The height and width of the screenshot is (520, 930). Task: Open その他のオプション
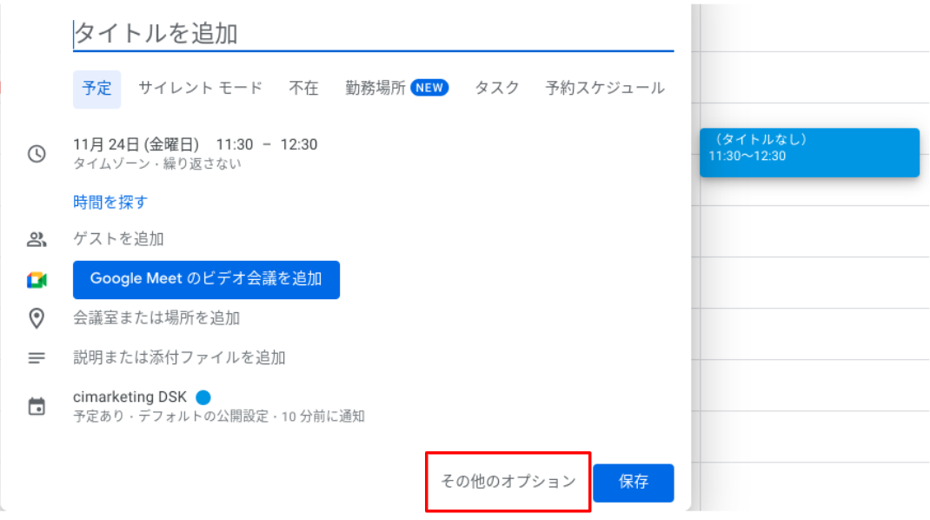508,482
